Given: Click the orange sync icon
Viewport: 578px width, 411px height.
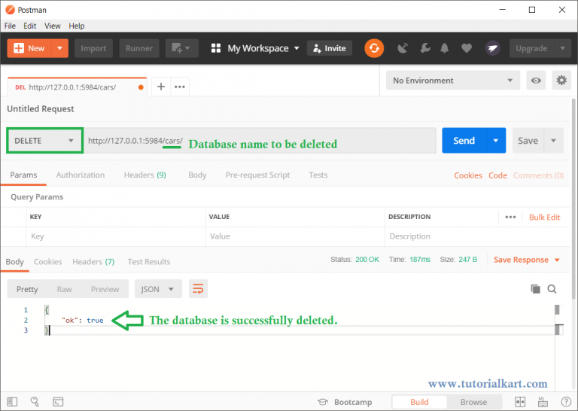Looking at the screenshot, I should [374, 48].
